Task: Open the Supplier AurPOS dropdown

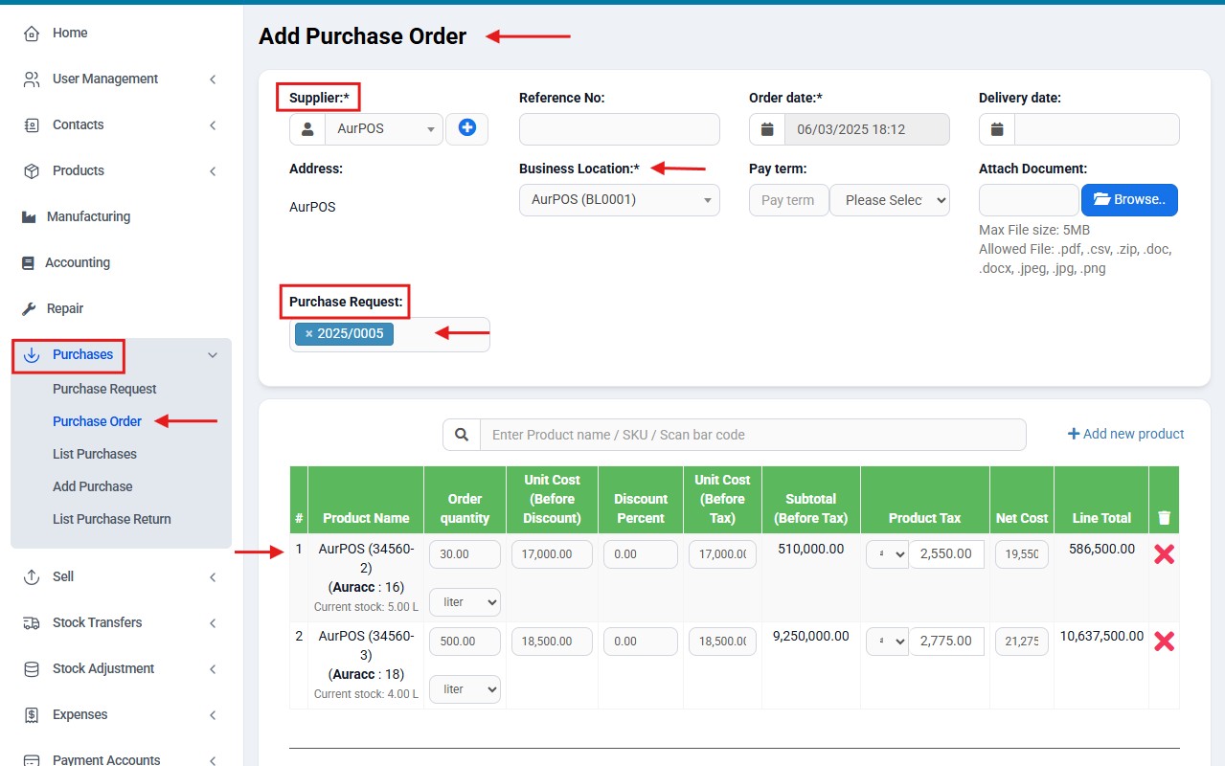Action: click(384, 129)
